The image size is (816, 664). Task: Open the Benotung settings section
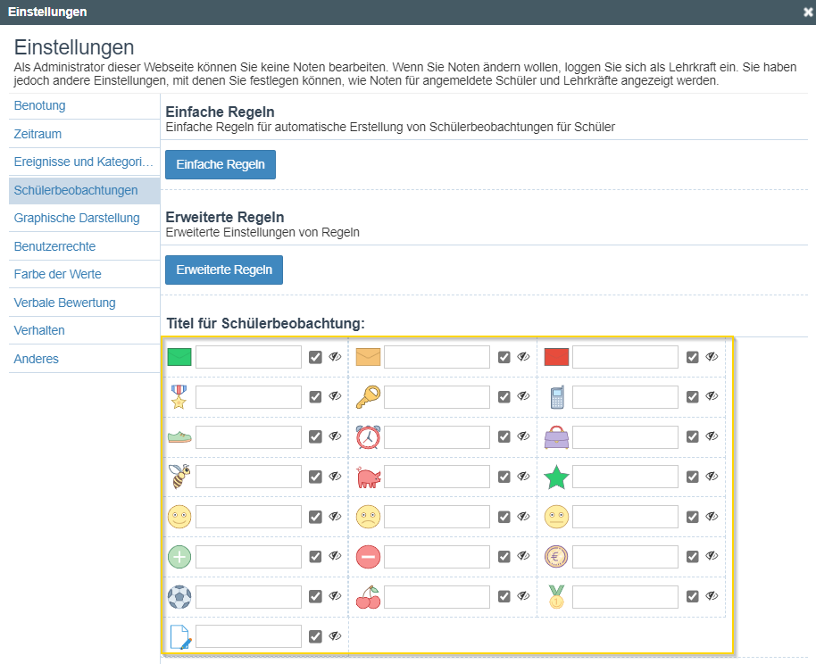[39, 105]
